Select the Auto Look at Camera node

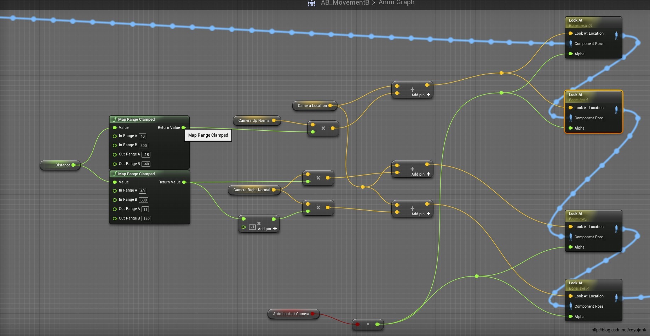pyautogui.click(x=293, y=314)
